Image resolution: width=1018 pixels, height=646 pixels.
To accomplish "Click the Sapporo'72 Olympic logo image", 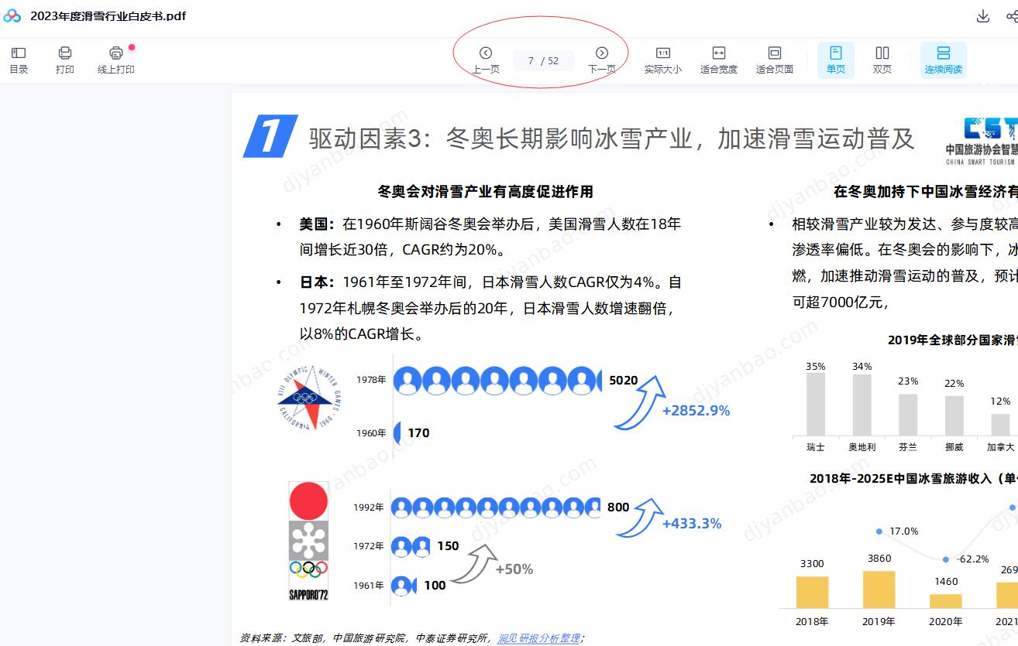I will tap(308, 542).
